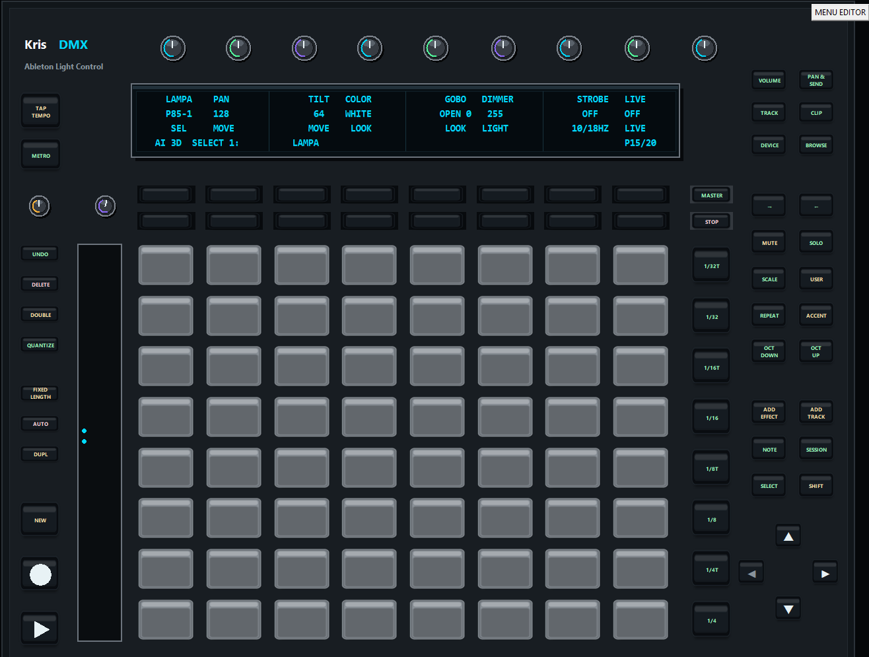Toggle the SHIFT button
869x657 pixels.
pyautogui.click(x=816, y=486)
